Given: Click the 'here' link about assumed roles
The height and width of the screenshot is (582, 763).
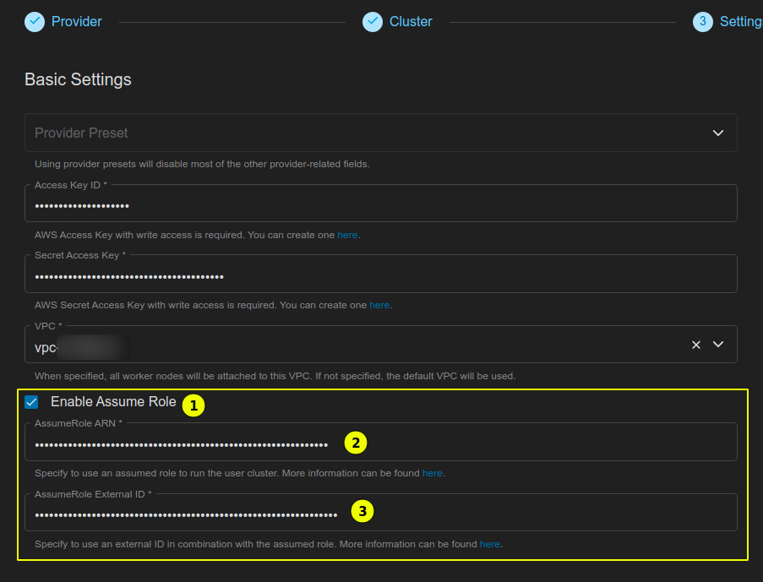Looking at the screenshot, I should click(432, 473).
